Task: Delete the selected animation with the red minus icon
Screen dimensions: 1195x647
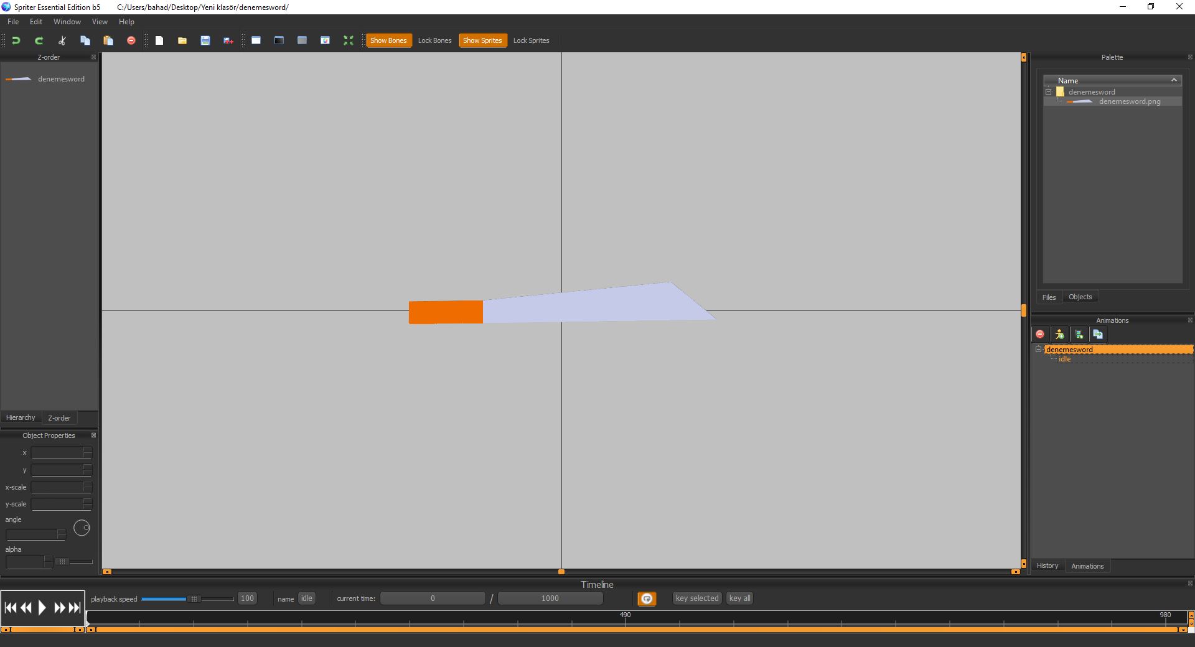Action: coord(1040,335)
